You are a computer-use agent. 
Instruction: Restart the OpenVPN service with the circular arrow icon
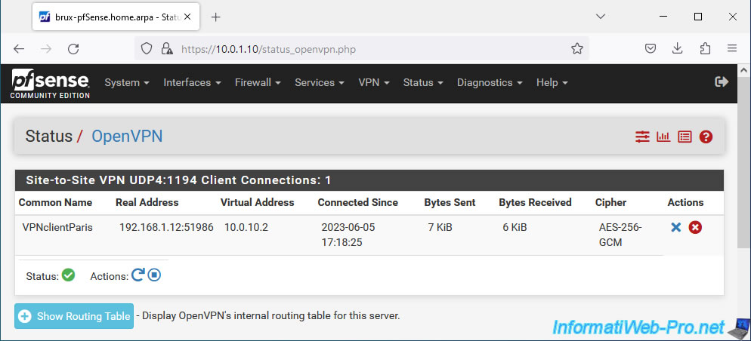(x=138, y=275)
